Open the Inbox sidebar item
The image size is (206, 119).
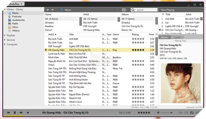[15, 27]
